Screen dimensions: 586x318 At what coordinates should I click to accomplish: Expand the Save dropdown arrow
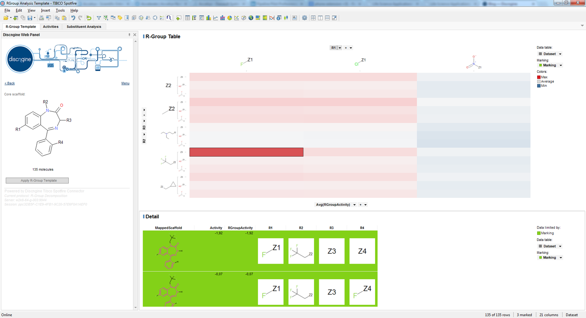pyautogui.click(x=35, y=18)
